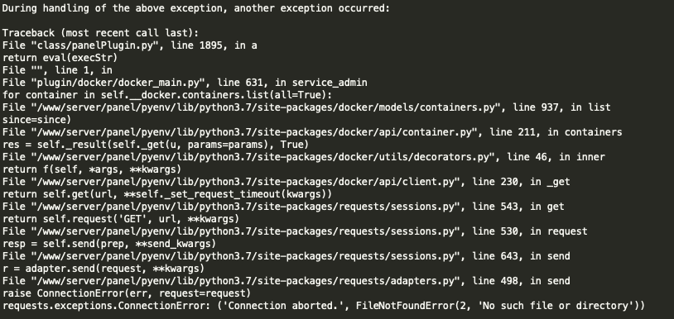Click the 'return self.get(url' code line
The width and height of the screenshot is (674, 319).
click(x=167, y=194)
